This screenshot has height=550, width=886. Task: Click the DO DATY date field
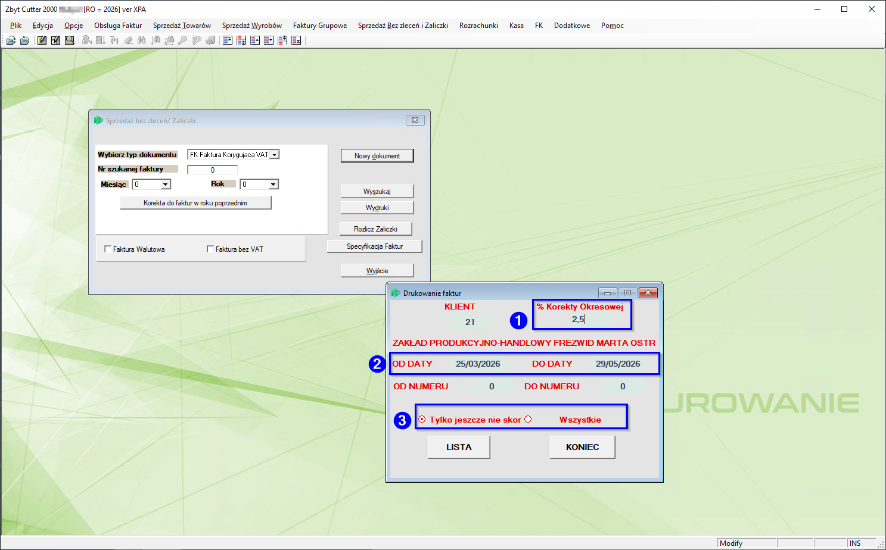[618, 364]
